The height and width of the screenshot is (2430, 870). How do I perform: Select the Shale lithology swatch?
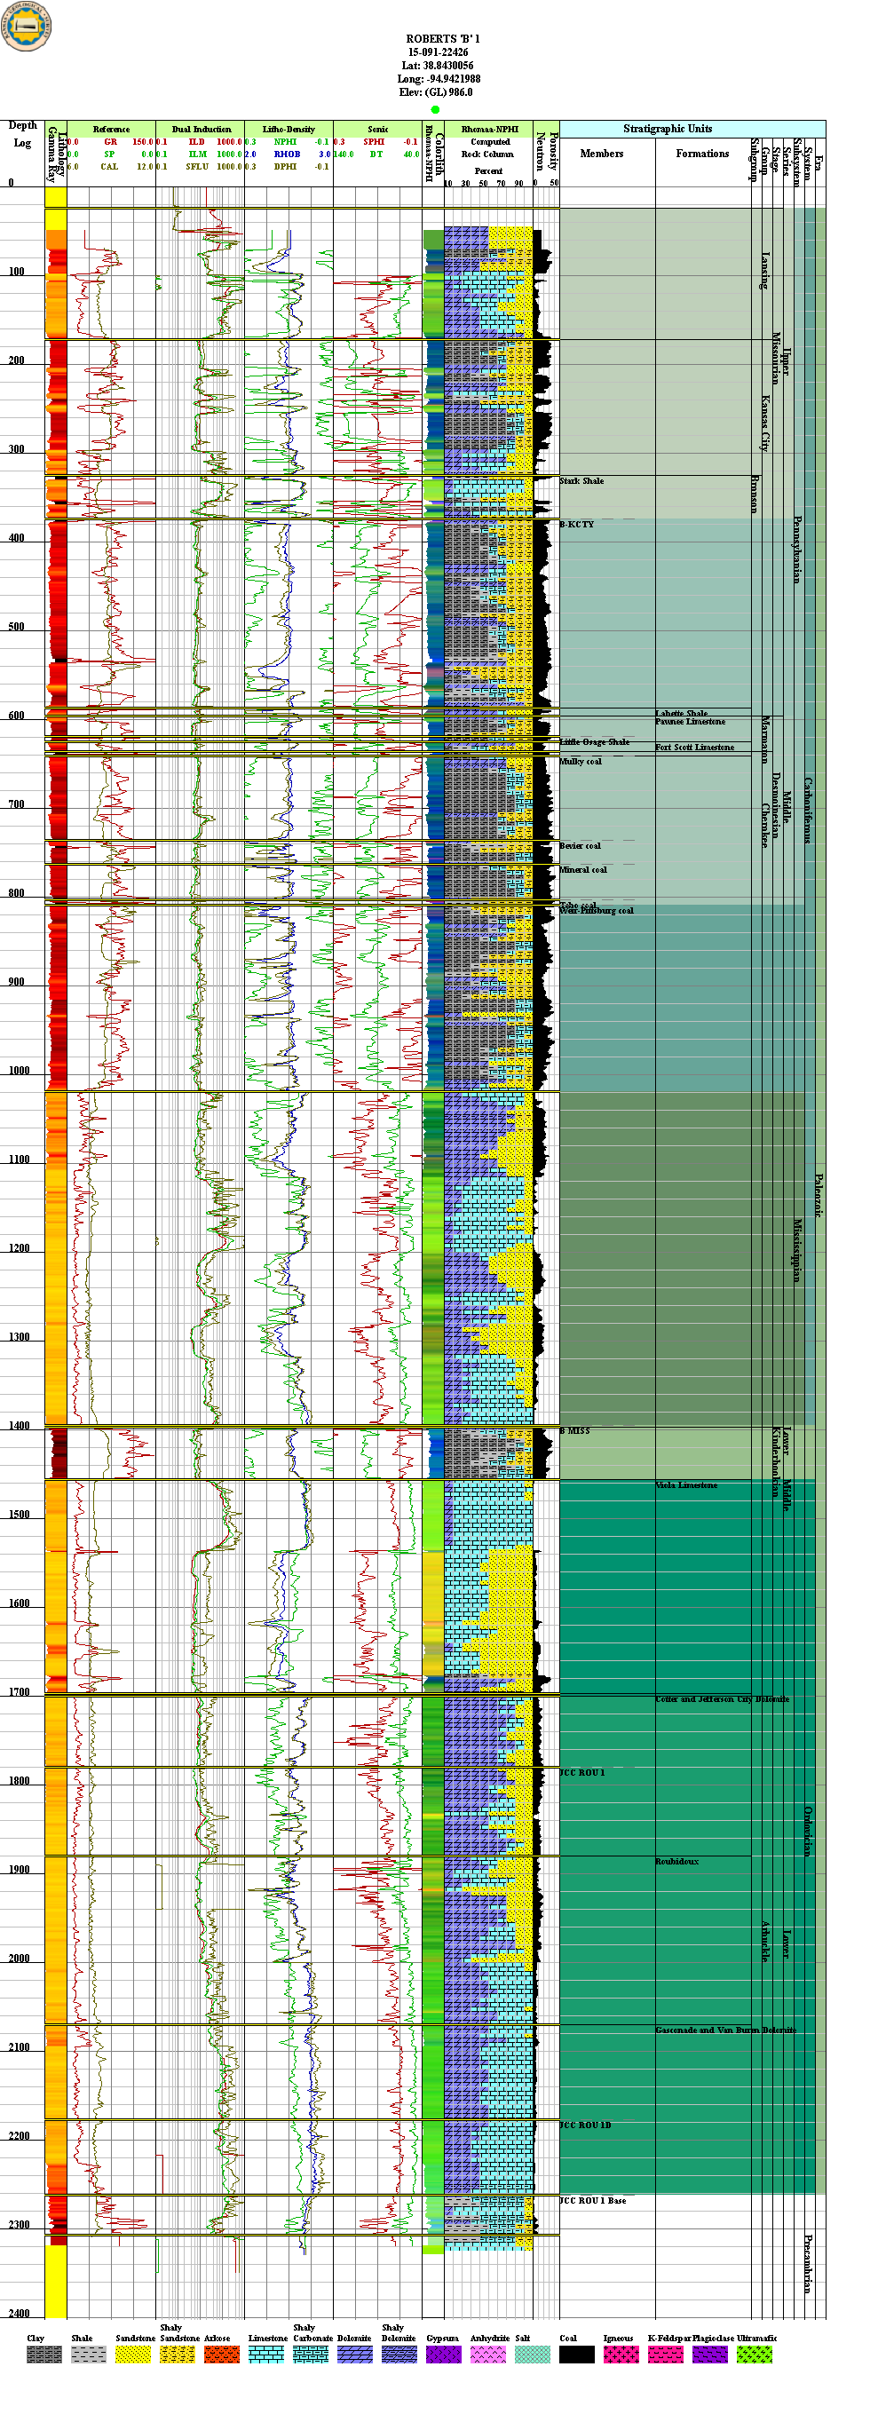(88, 2355)
